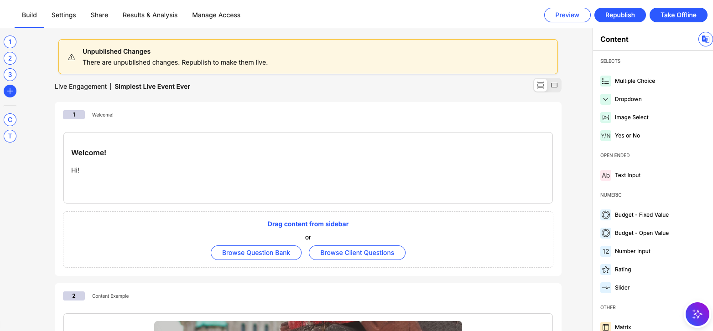The height and width of the screenshot is (331, 713).
Task: Open the AI assistant sparkle button
Action: coord(697,314)
